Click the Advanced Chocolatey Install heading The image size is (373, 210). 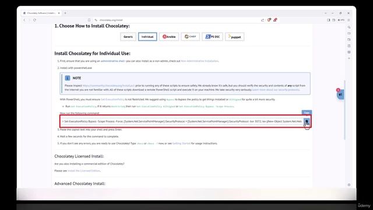click(x=80, y=184)
